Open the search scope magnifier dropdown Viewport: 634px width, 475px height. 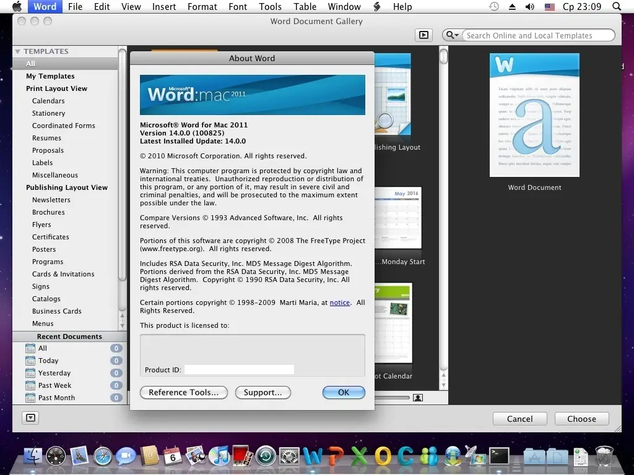point(452,35)
